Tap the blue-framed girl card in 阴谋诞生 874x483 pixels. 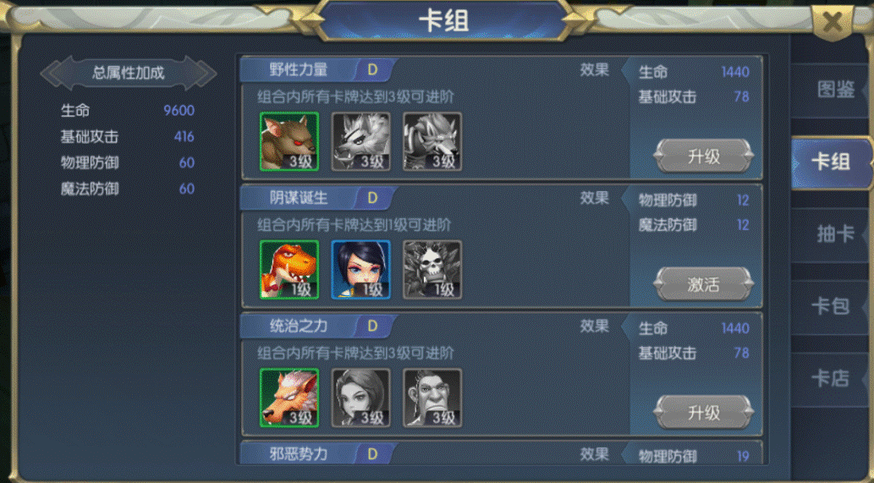coord(360,270)
